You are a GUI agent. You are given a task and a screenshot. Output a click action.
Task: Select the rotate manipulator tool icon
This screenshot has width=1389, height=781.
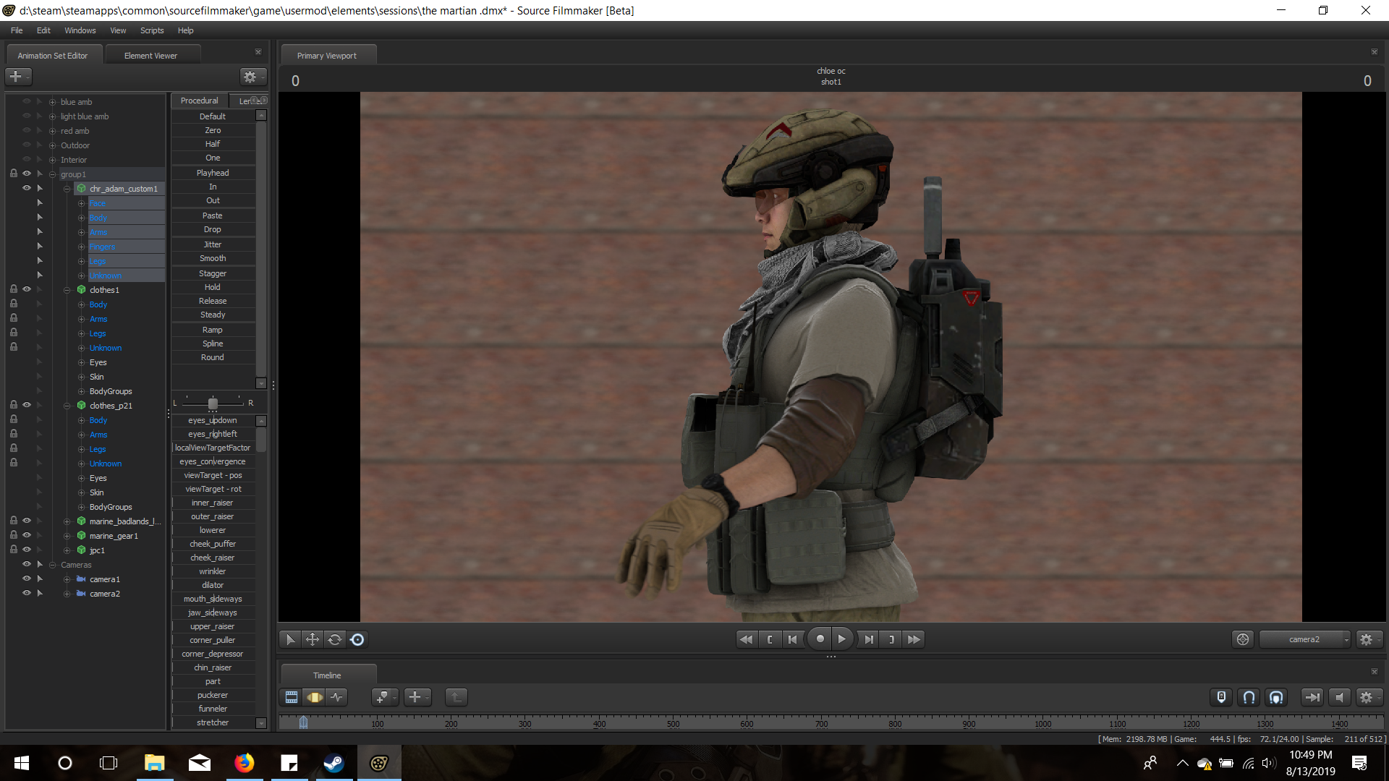[x=334, y=639]
